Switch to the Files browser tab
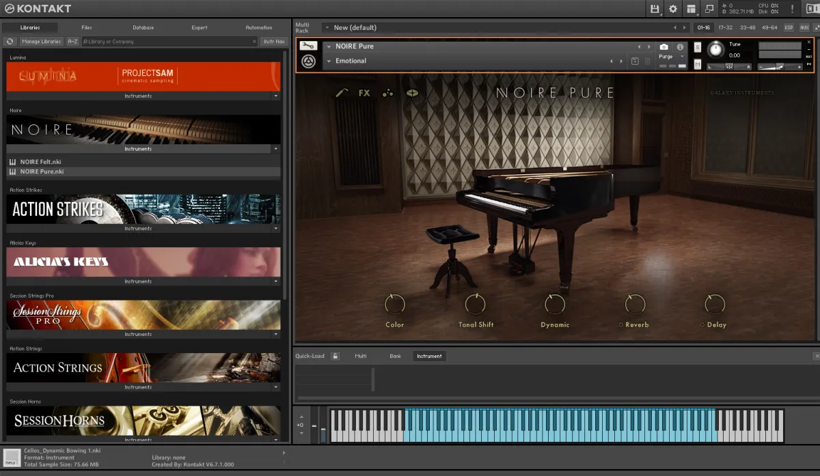820x476 pixels. [87, 27]
